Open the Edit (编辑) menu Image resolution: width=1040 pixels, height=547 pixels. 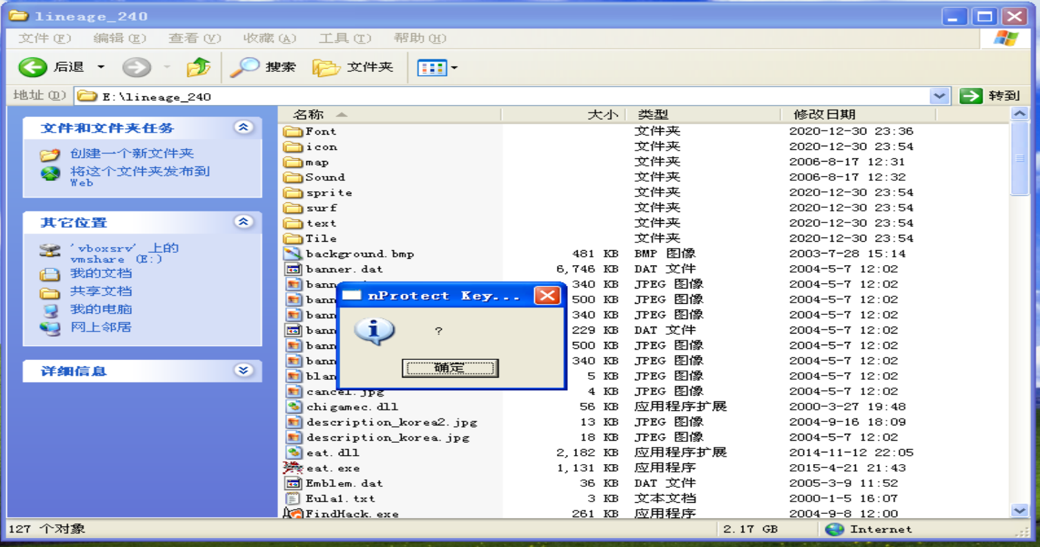click(x=120, y=39)
